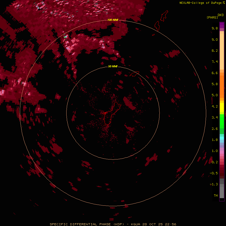This screenshot has width=226, height=226.
Task: Click the 50 NMI range ring label
Action: [113, 66]
